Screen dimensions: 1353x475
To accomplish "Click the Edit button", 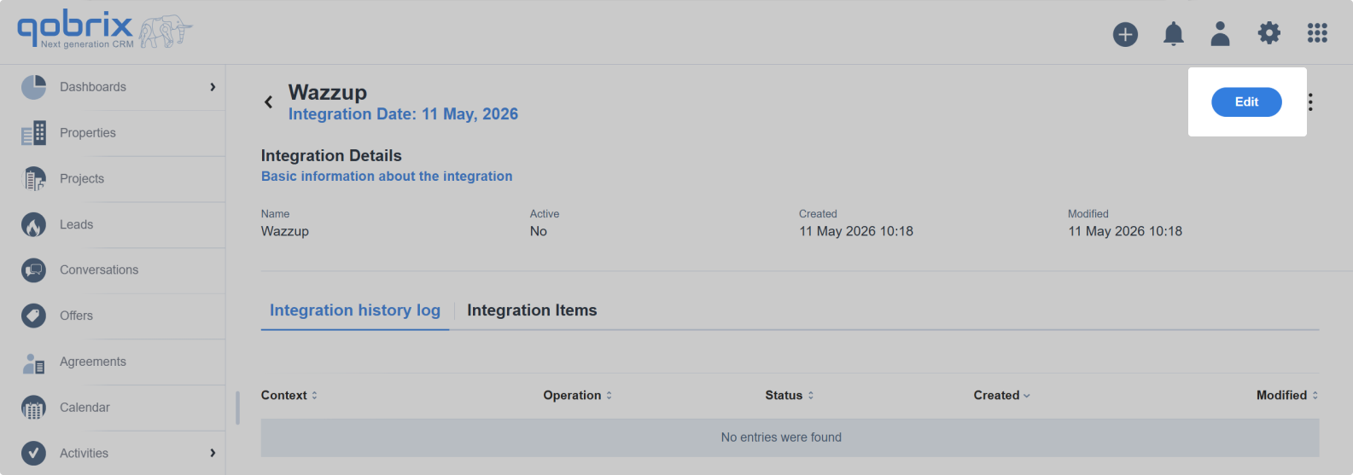I will tap(1246, 102).
